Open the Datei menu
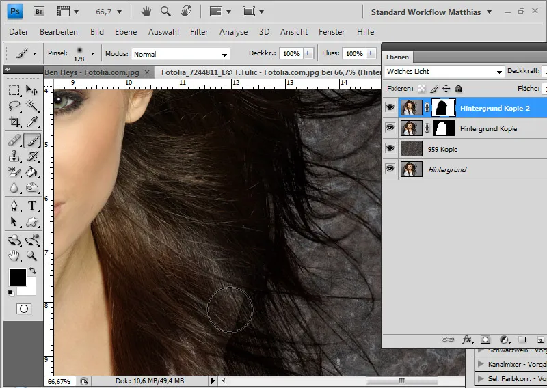Image resolution: width=547 pixels, height=388 pixels. (x=18, y=32)
